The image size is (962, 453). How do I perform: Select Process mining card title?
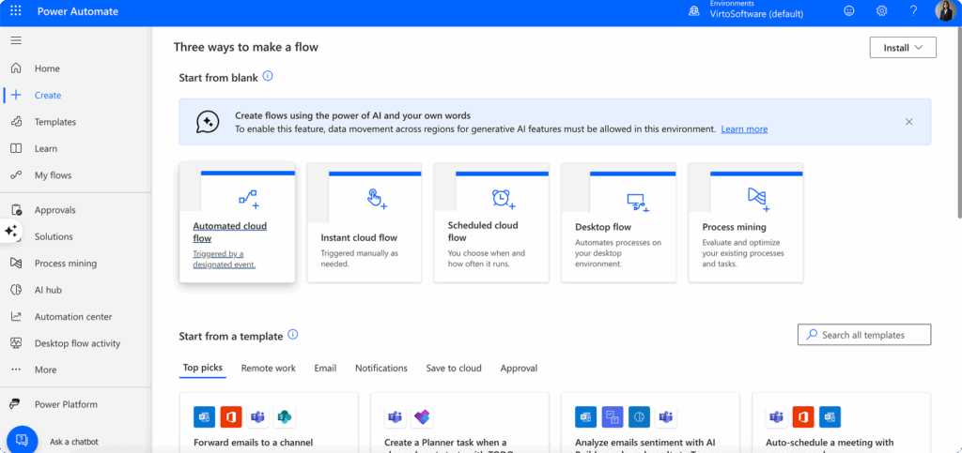[735, 227]
